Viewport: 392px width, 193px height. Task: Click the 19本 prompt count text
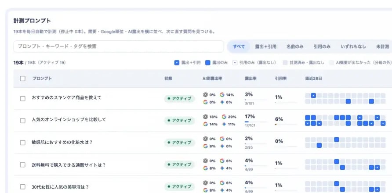(x=19, y=63)
